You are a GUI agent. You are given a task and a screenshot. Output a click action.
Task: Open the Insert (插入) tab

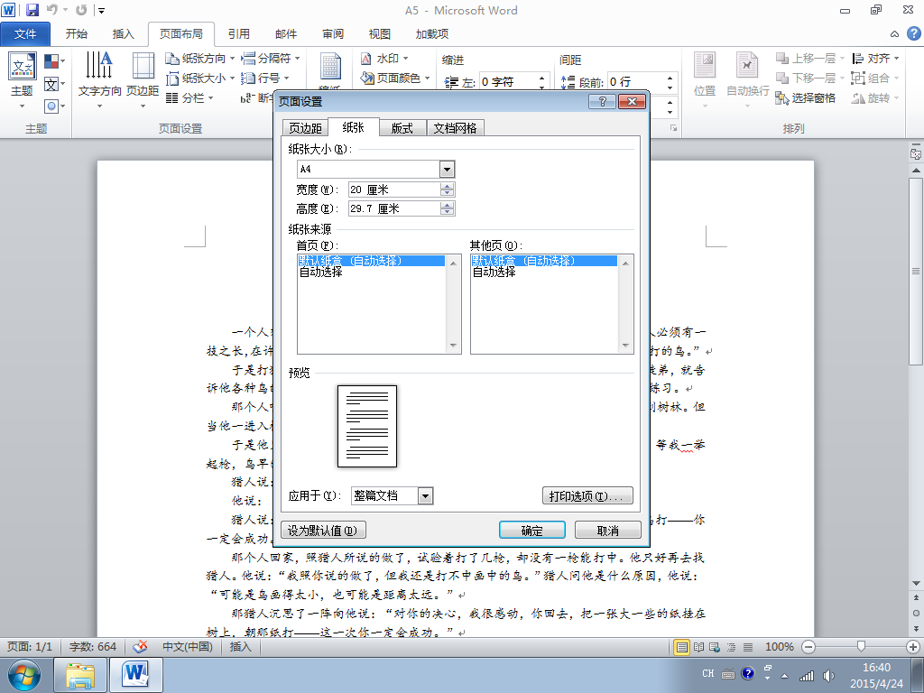point(123,34)
